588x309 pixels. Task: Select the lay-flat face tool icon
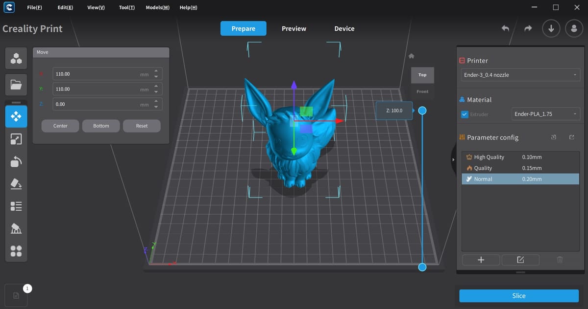point(16,183)
